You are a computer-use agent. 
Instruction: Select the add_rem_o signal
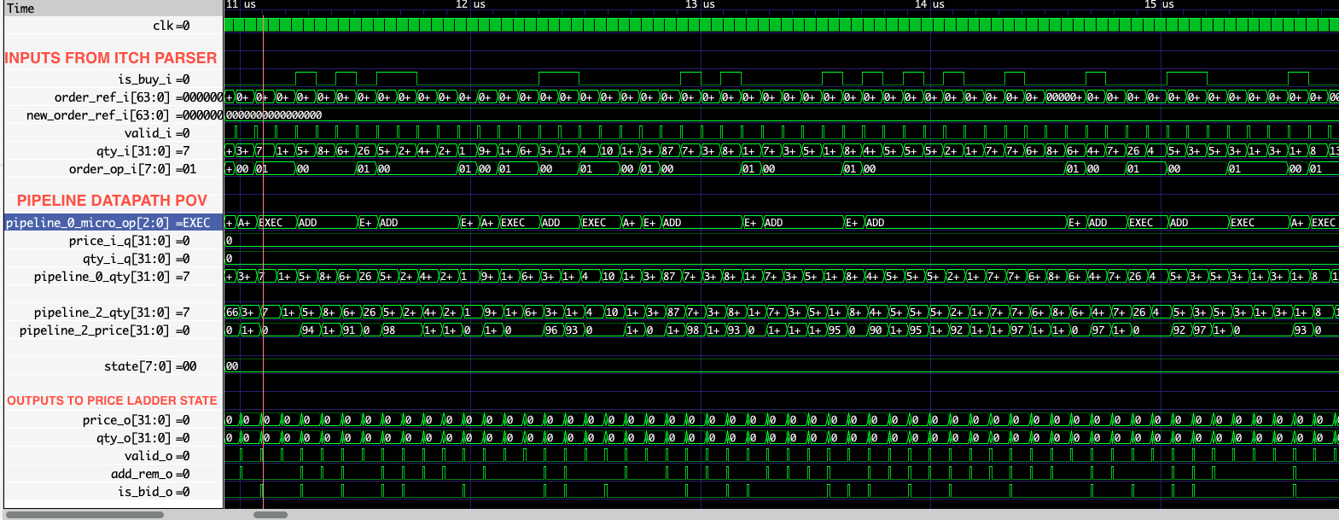pos(141,474)
